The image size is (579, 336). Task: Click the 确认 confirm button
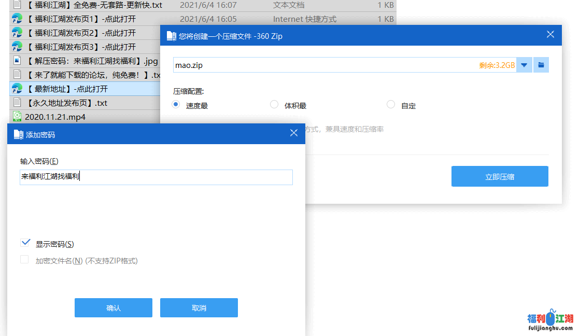point(113,307)
